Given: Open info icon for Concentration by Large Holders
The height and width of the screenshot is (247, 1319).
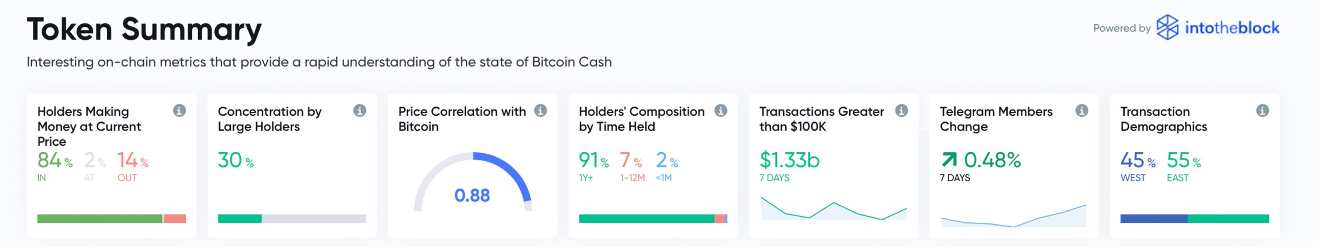Looking at the screenshot, I should [360, 111].
